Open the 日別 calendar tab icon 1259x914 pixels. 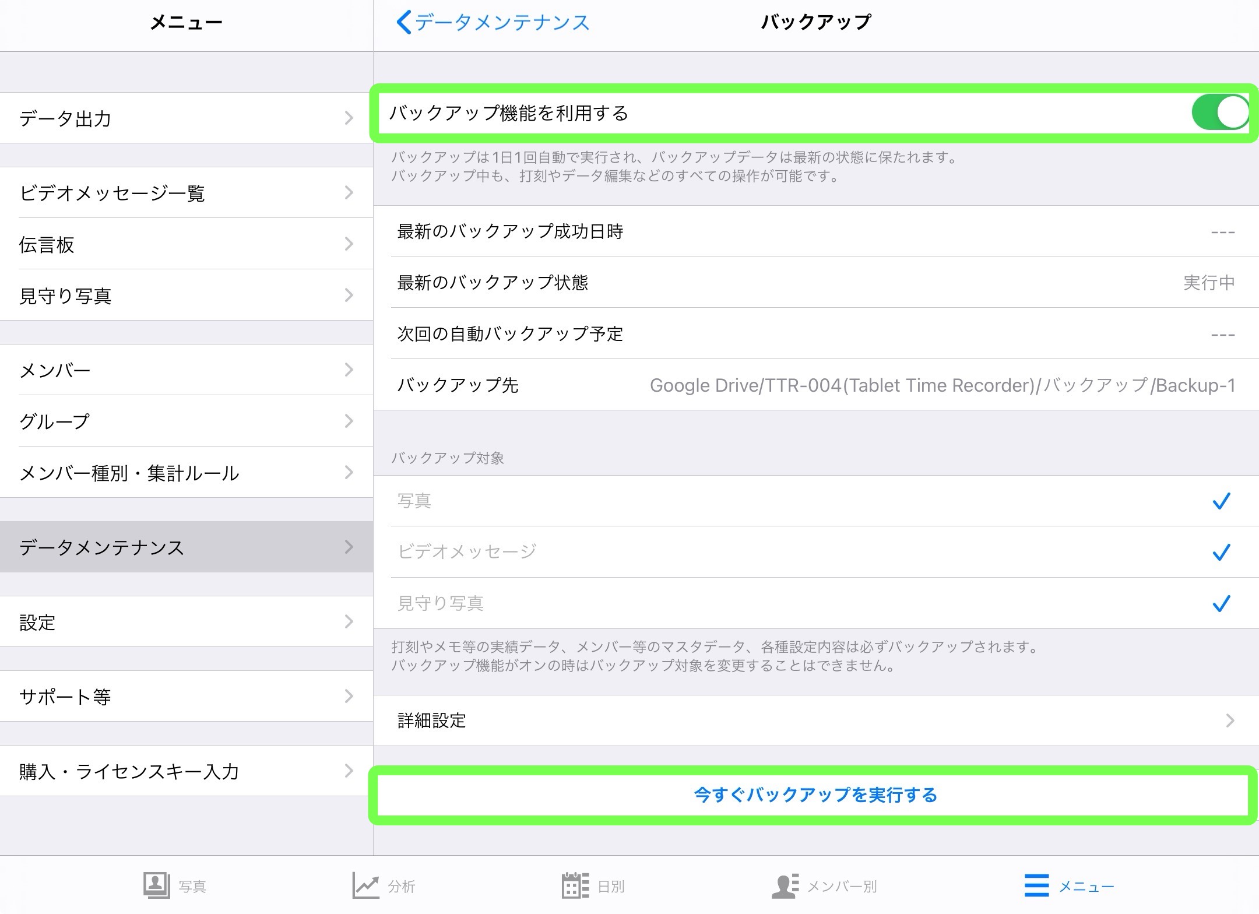coord(575,885)
